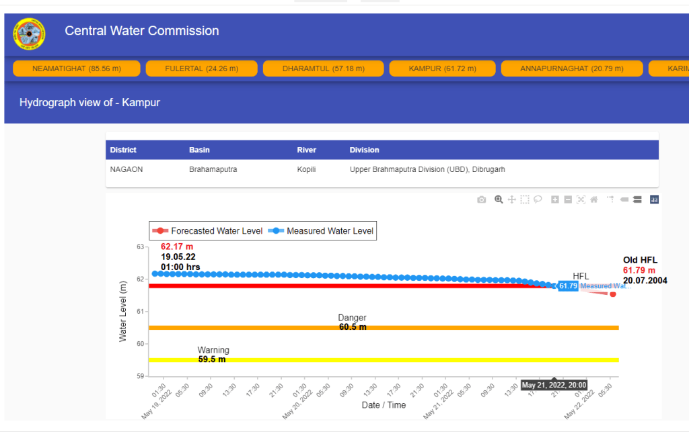Open the Plotly logo link icon
Viewport: 689px width, 442px height.
[654, 200]
